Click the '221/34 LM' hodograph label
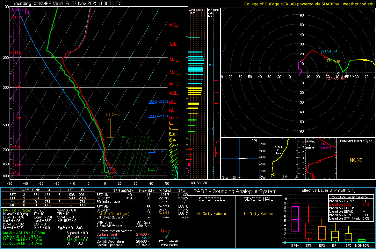Image resolution: width=376 pixels, height=249 pixels. (329, 51)
